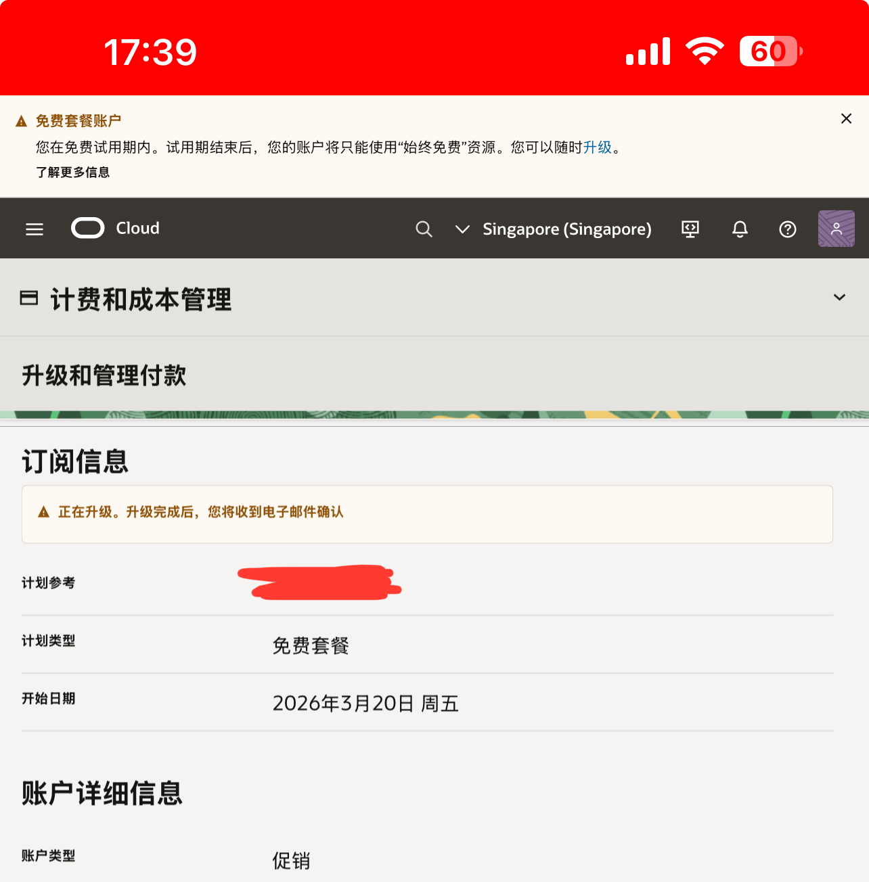
Task: Click the warning icon in 正在升级 notice
Action: 44,512
